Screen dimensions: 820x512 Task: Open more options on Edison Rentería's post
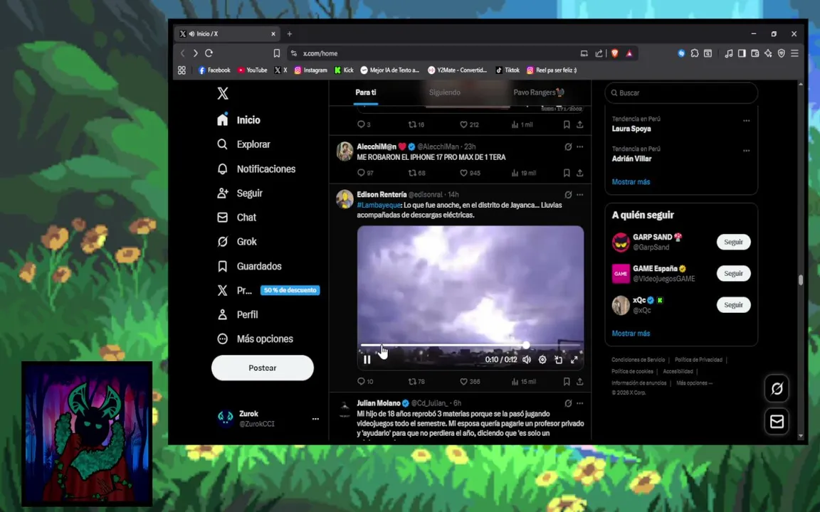click(580, 195)
